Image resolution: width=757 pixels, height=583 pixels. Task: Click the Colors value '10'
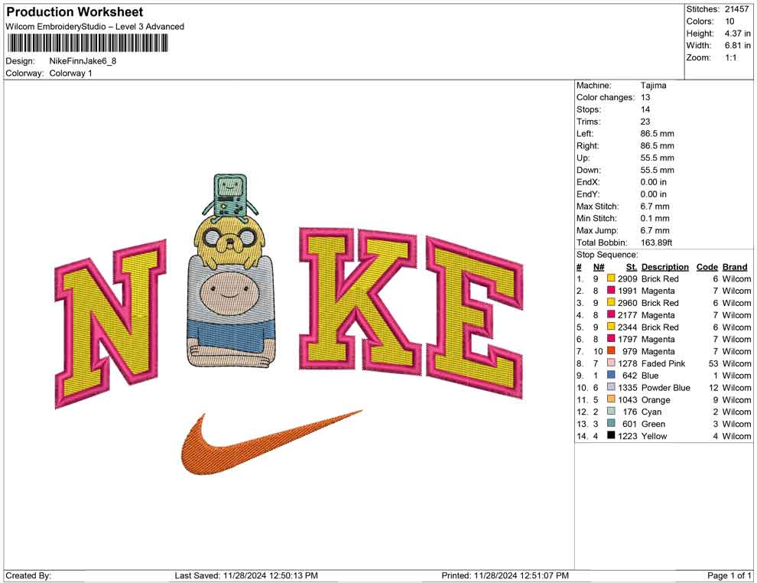click(x=729, y=21)
